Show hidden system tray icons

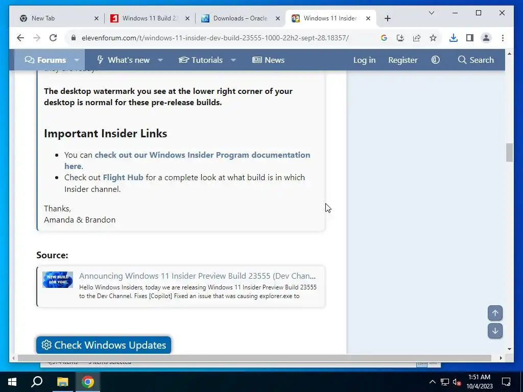tap(432, 382)
